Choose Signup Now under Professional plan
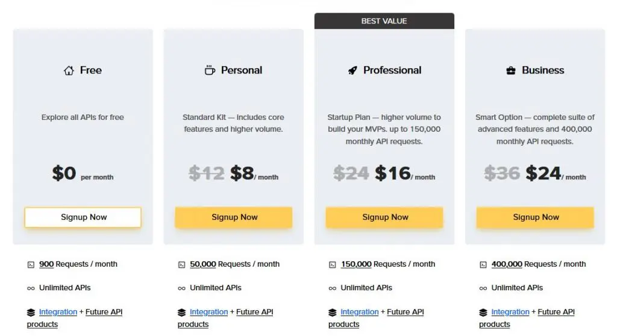The height and width of the screenshot is (336, 617). pos(384,217)
